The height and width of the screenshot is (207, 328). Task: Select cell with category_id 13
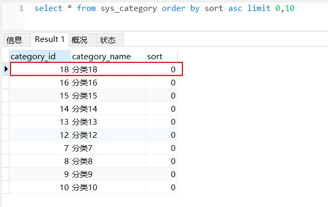click(x=40, y=122)
